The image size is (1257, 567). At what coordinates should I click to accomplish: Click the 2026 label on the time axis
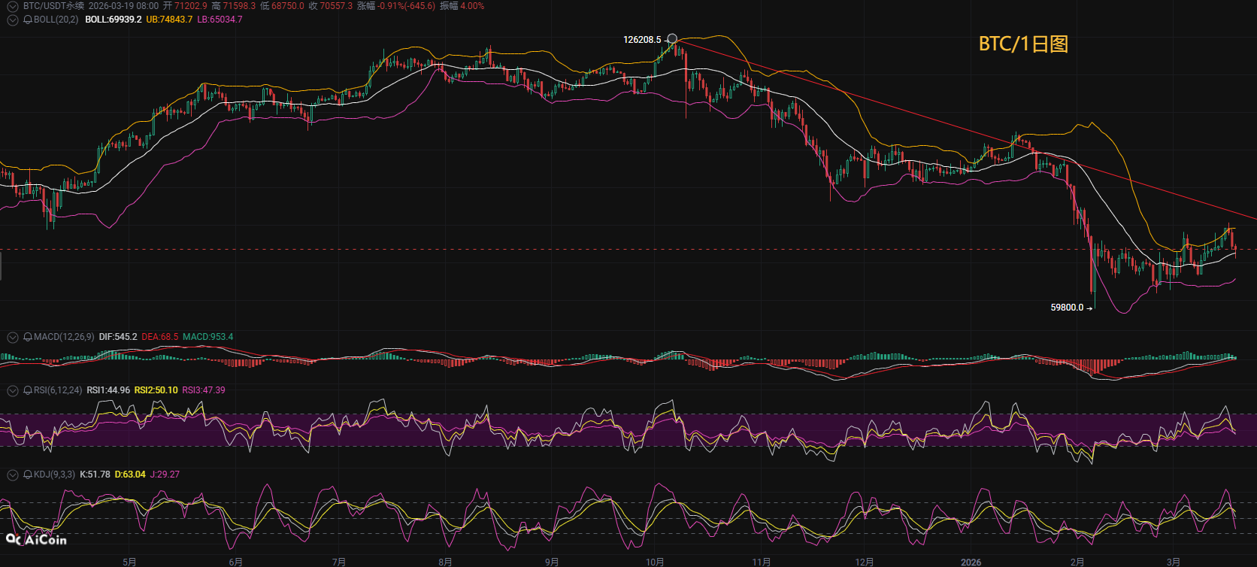tap(971, 562)
